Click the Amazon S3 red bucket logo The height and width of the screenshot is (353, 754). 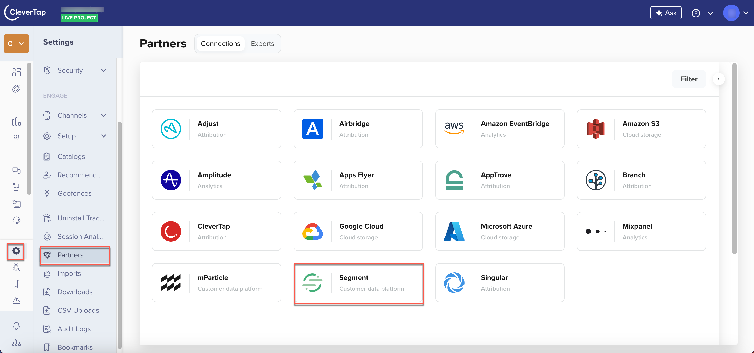click(596, 129)
